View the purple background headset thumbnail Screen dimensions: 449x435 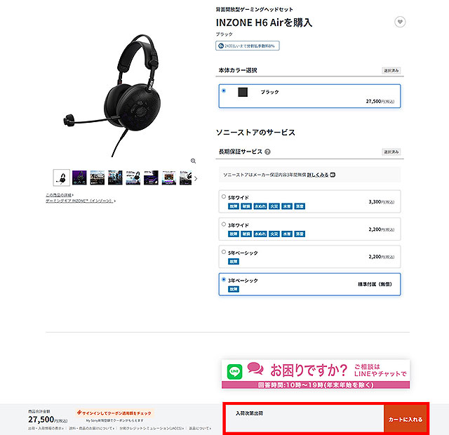[x=79, y=178]
